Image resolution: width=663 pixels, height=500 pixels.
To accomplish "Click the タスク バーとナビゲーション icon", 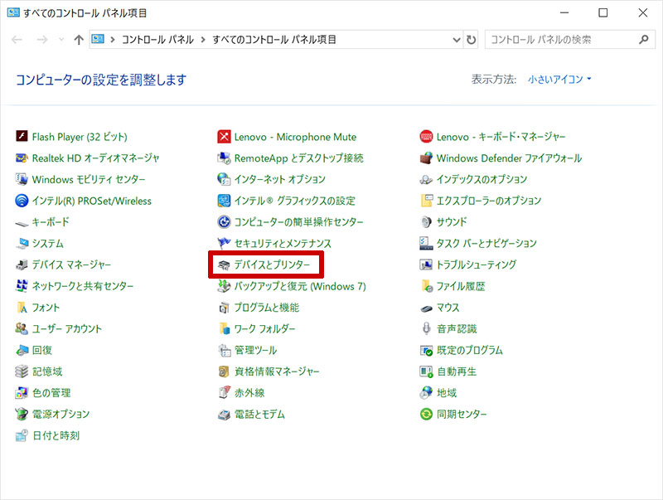I will [426, 243].
